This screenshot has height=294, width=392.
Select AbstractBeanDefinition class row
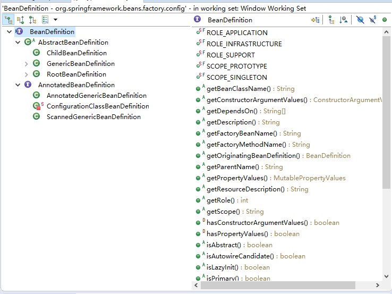pyautogui.click(x=73, y=43)
